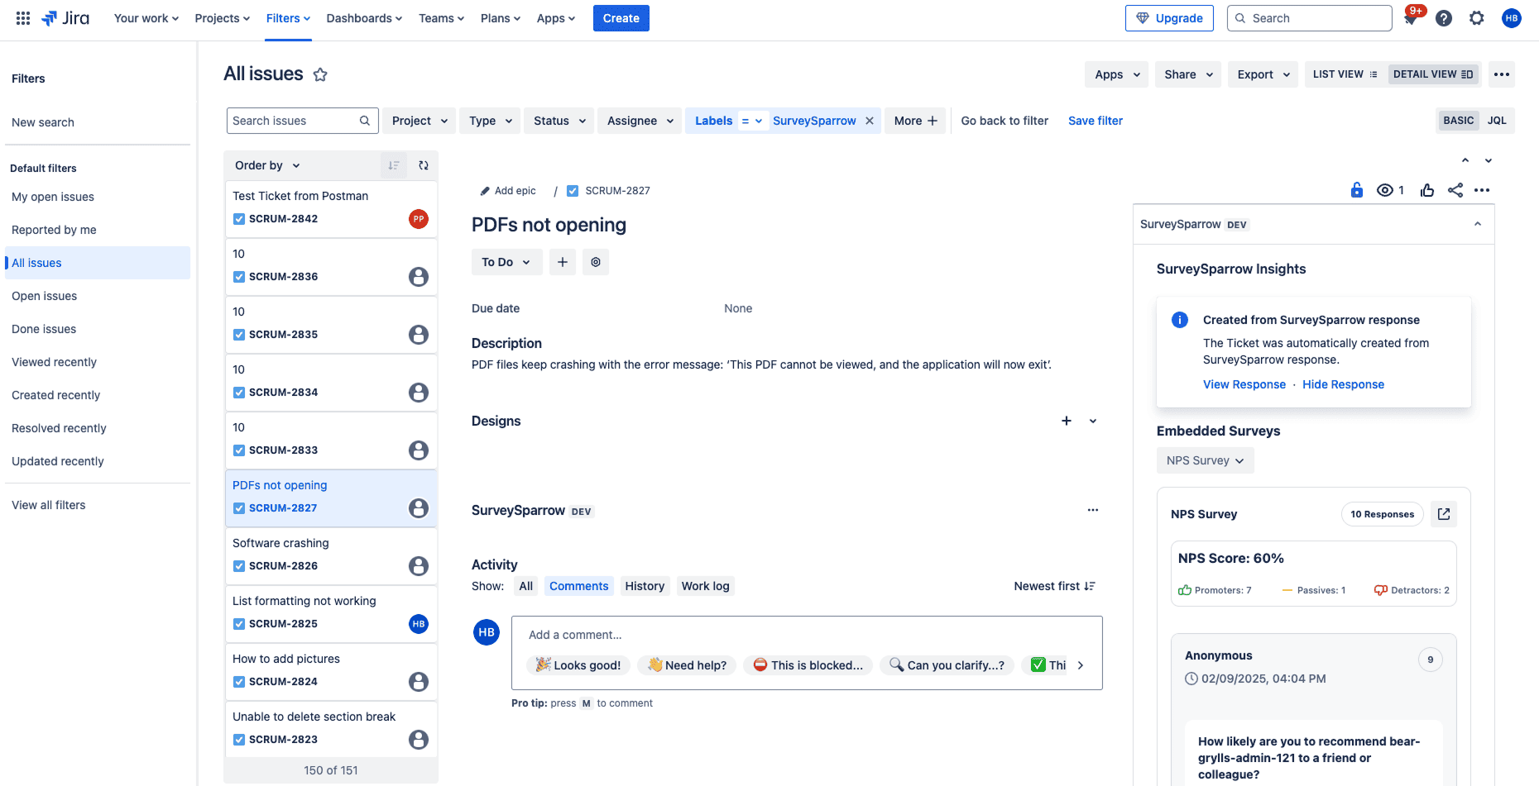Click Save filter
1539x786 pixels.
[x=1095, y=121]
